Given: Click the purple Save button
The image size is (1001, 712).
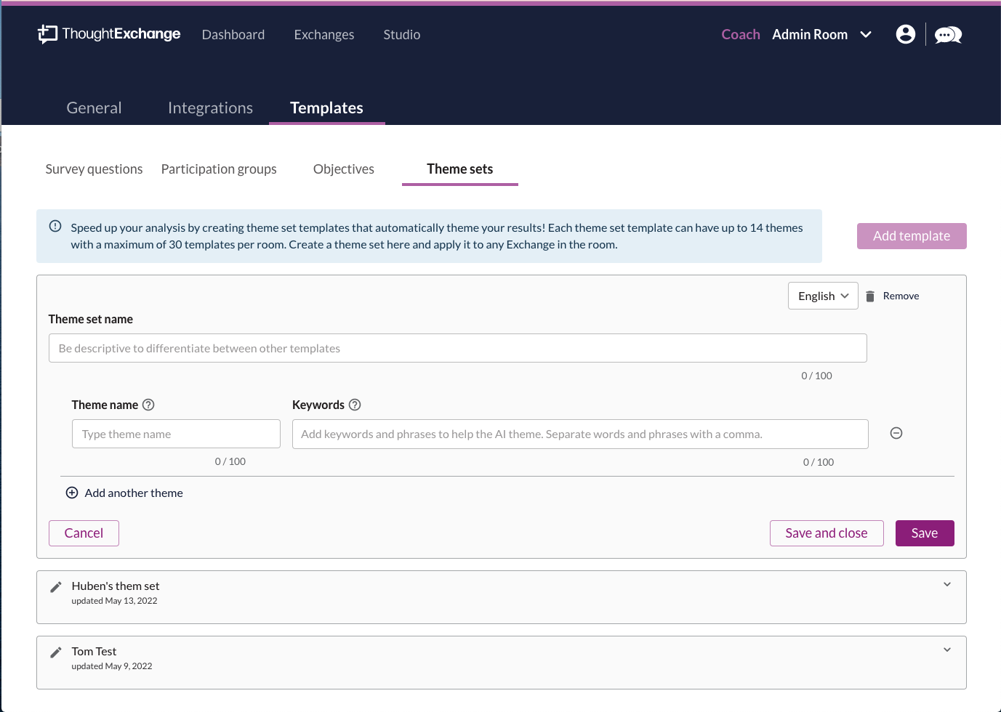Looking at the screenshot, I should tap(925, 533).
